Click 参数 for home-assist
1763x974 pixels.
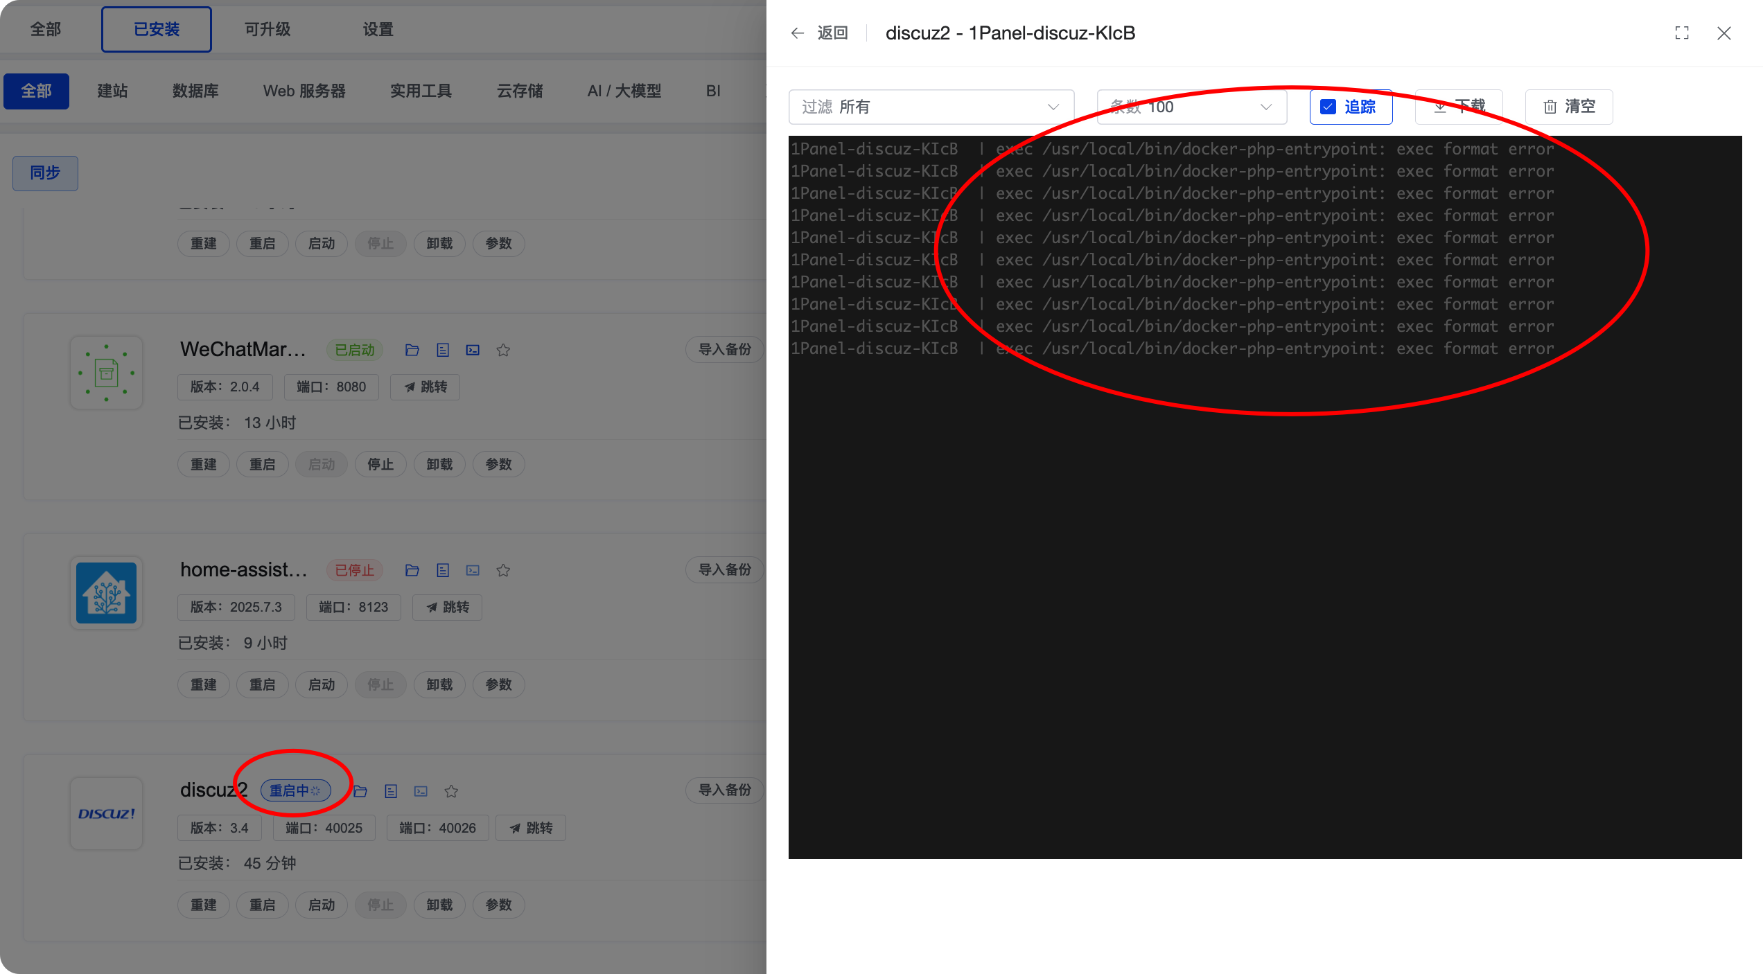(x=499, y=684)
